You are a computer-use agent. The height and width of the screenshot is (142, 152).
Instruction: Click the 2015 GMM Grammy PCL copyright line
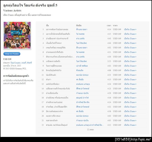pos(15,69)
